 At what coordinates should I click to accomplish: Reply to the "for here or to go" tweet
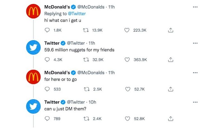[x=47, y=89]
